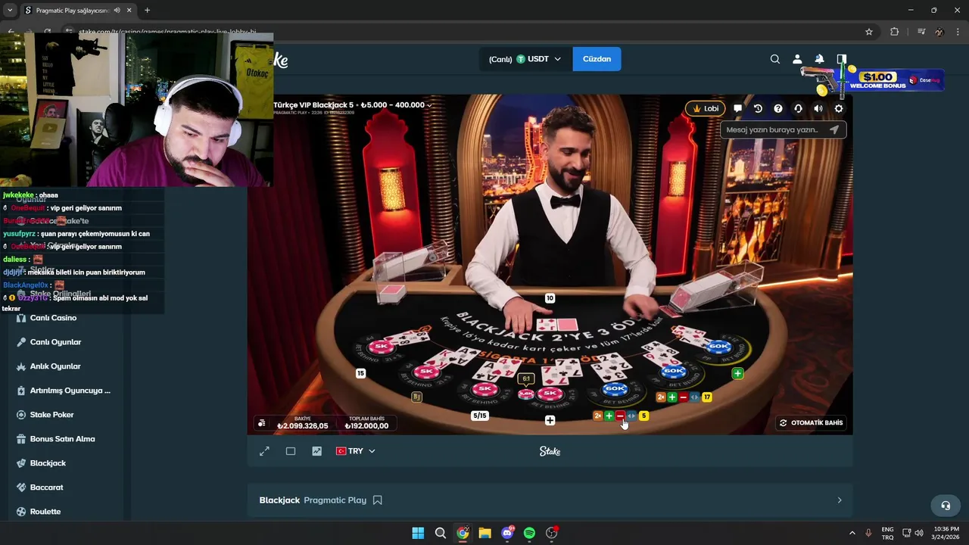Click the red minus next to yellow 17
The image size is (969, 545).
(684, 397)
